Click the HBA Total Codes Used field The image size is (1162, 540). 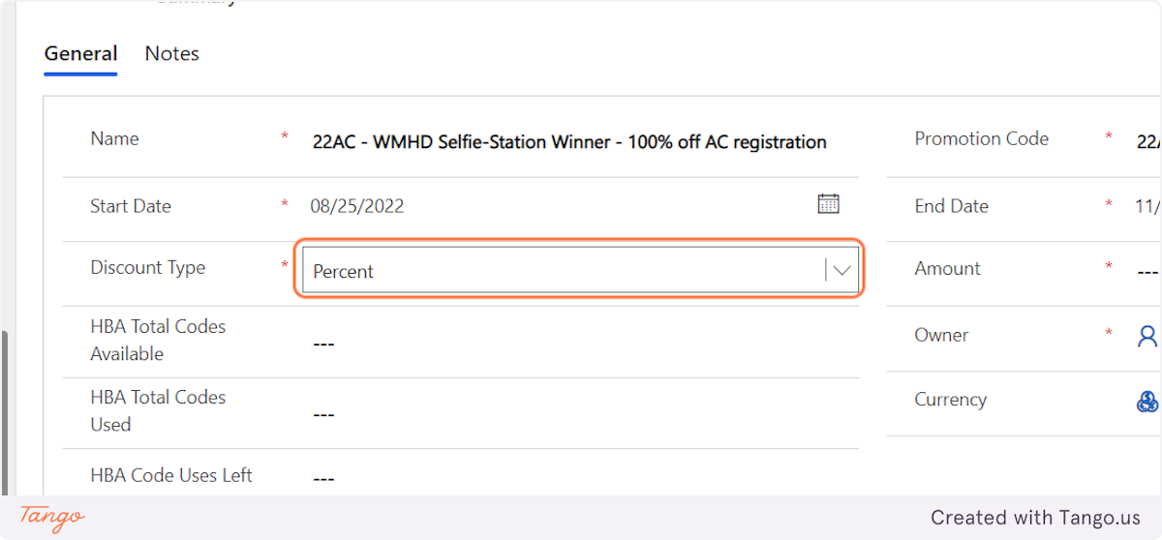coord(323,414)
